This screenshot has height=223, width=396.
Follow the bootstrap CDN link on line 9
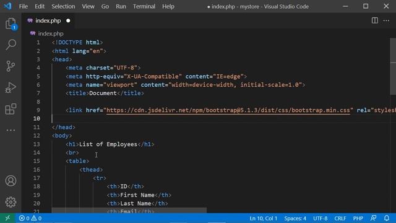228,110
